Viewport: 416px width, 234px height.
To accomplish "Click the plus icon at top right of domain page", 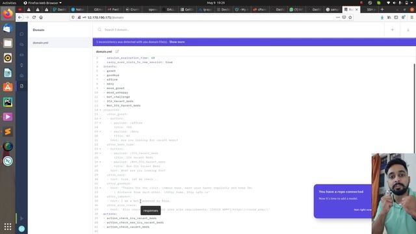I will click(392, 30).
